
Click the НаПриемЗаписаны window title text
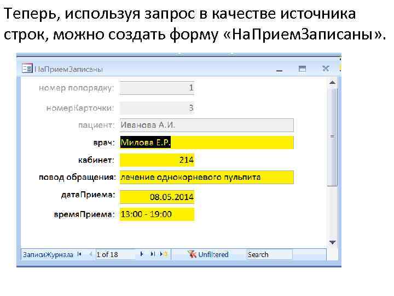pyautogui.click(x=68, y=69)
